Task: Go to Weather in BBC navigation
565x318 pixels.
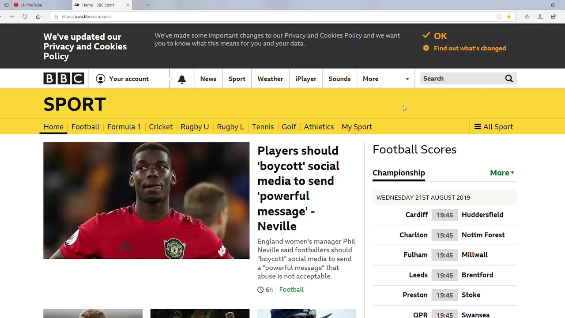Action: [x=270, y=79]
